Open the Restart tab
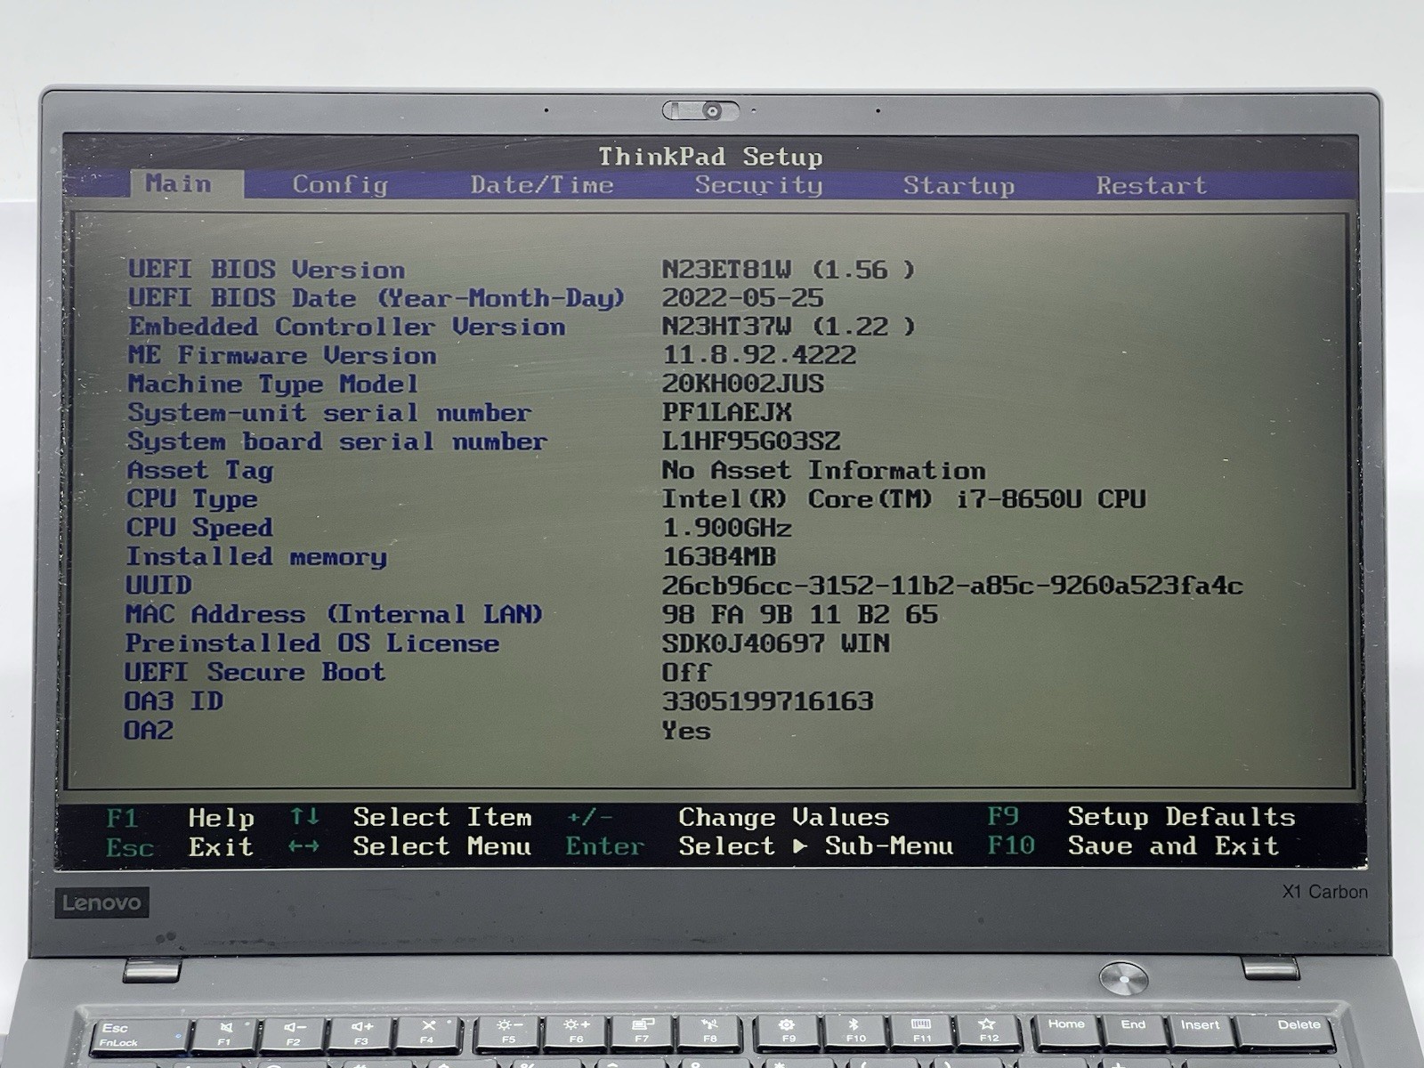The width and height of the screenshot is (1424, 1068). pyautogui.click(x=1151, y=185)
